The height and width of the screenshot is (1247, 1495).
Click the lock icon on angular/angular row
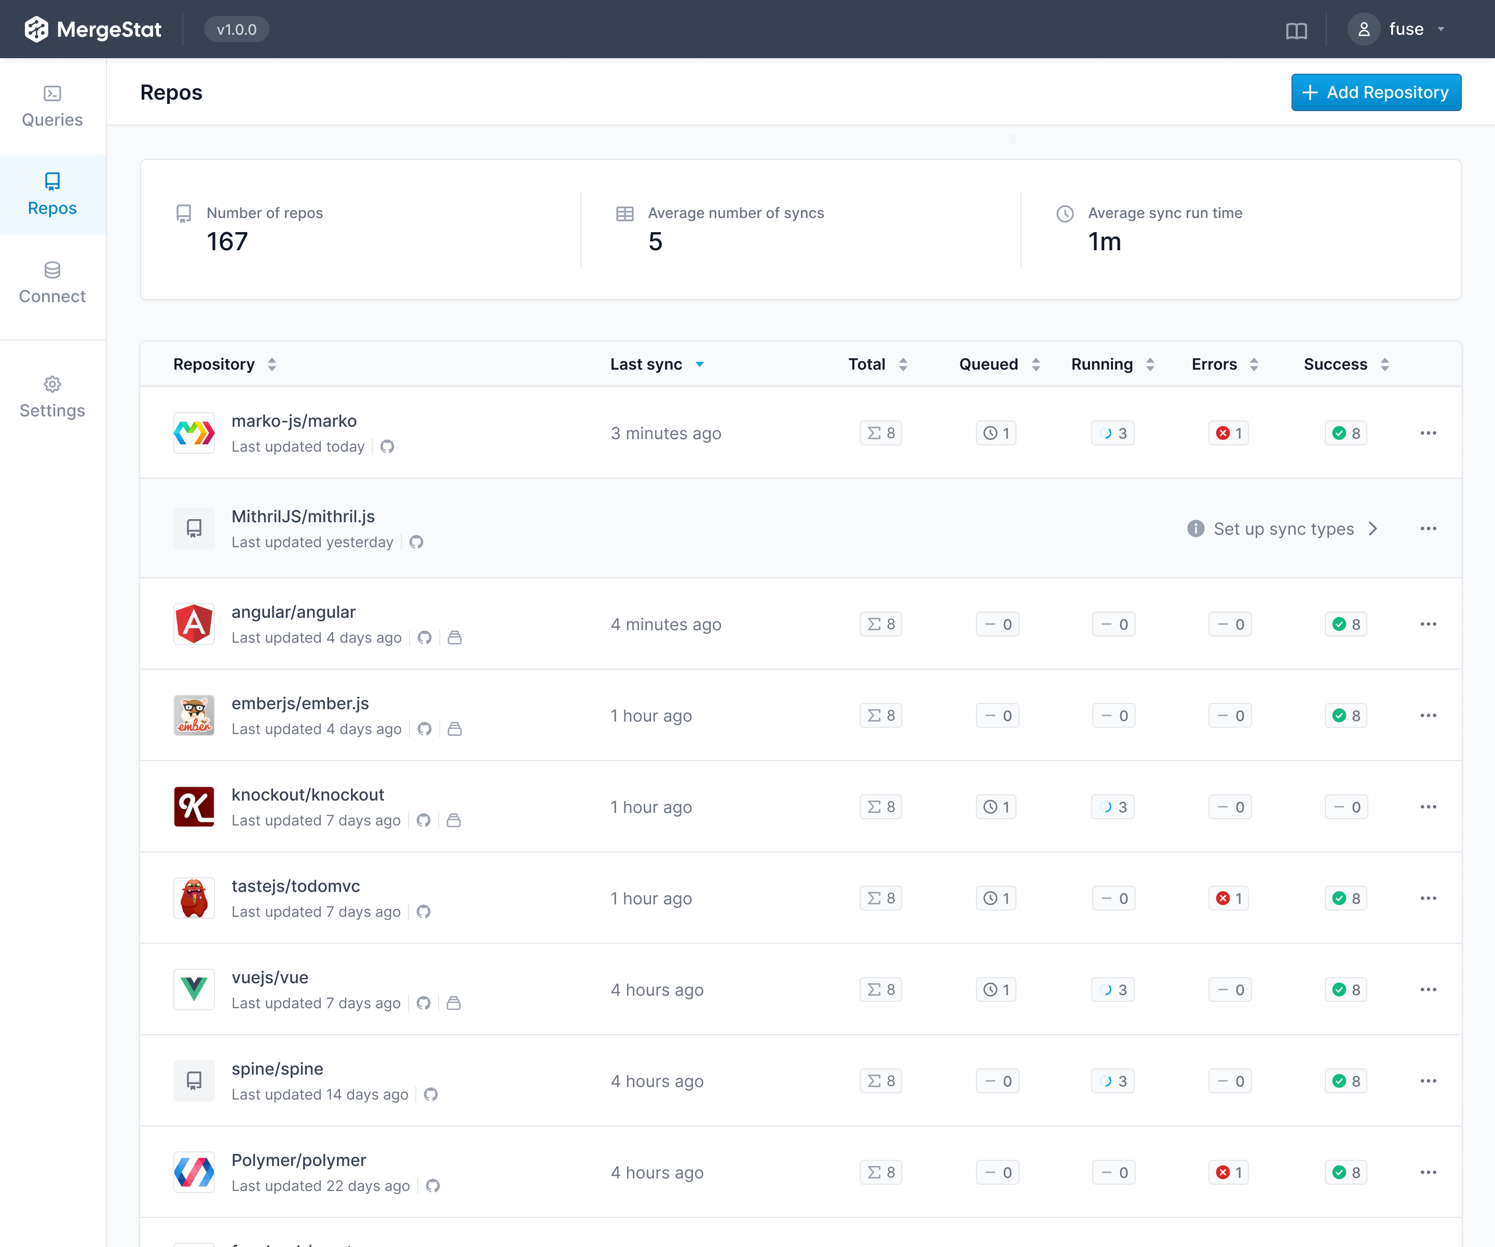tap(456, 638)
